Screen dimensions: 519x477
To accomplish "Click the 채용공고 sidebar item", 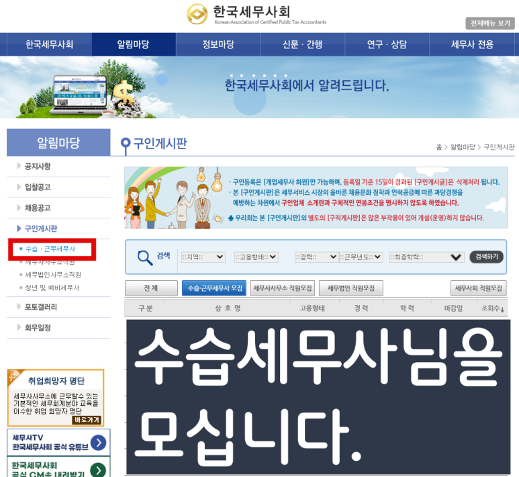I will coord(38,208).
